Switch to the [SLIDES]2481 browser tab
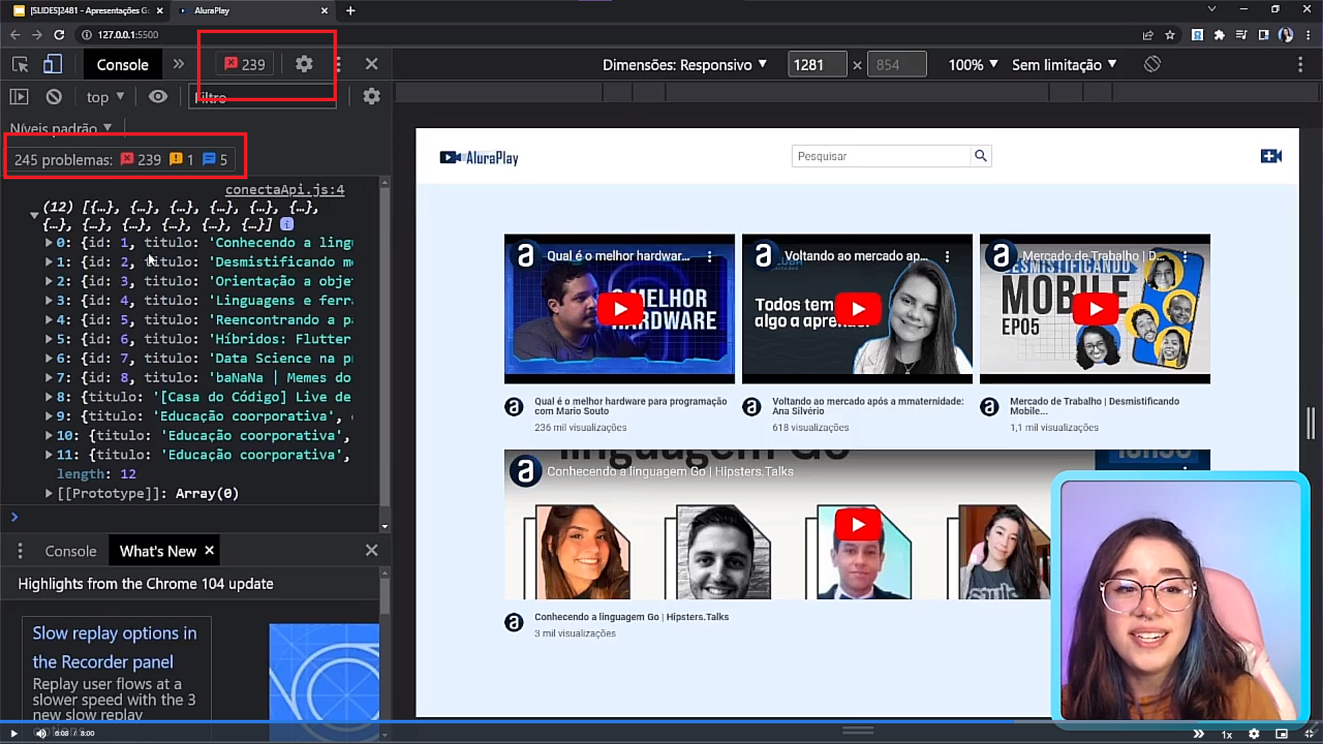The image size is (1323, 744). pyautogui.click(x=88, y=10)
